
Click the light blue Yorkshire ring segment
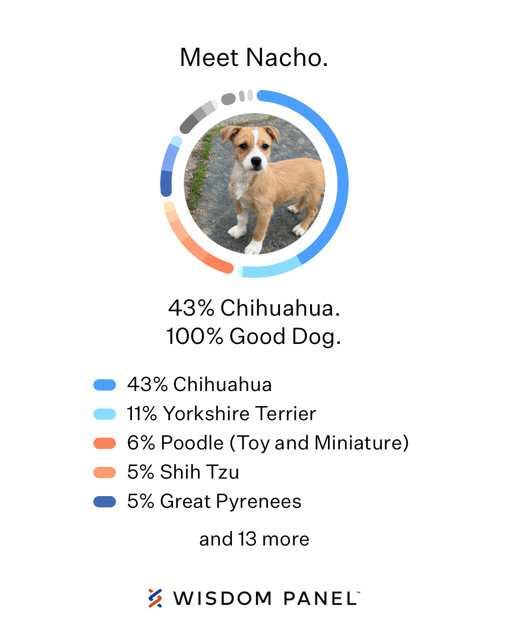click(271, 269)
